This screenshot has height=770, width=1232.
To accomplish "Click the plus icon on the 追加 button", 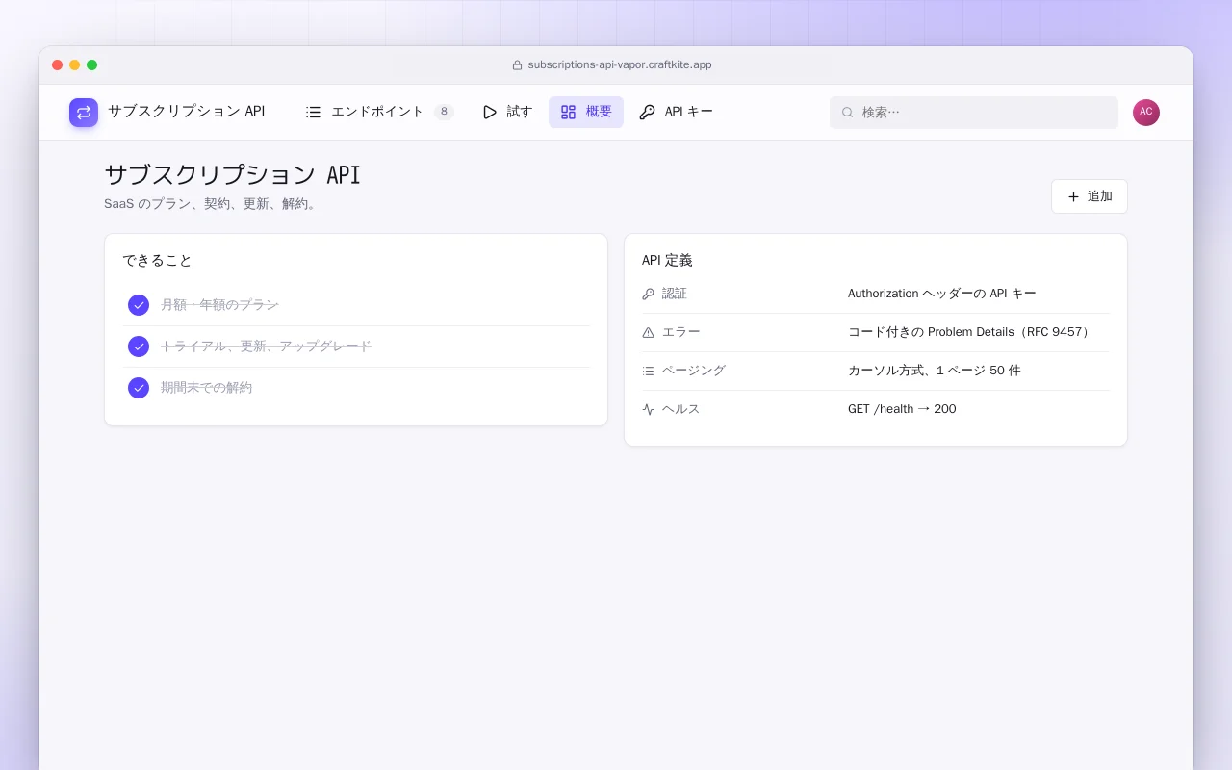I will coord(1073,196).
